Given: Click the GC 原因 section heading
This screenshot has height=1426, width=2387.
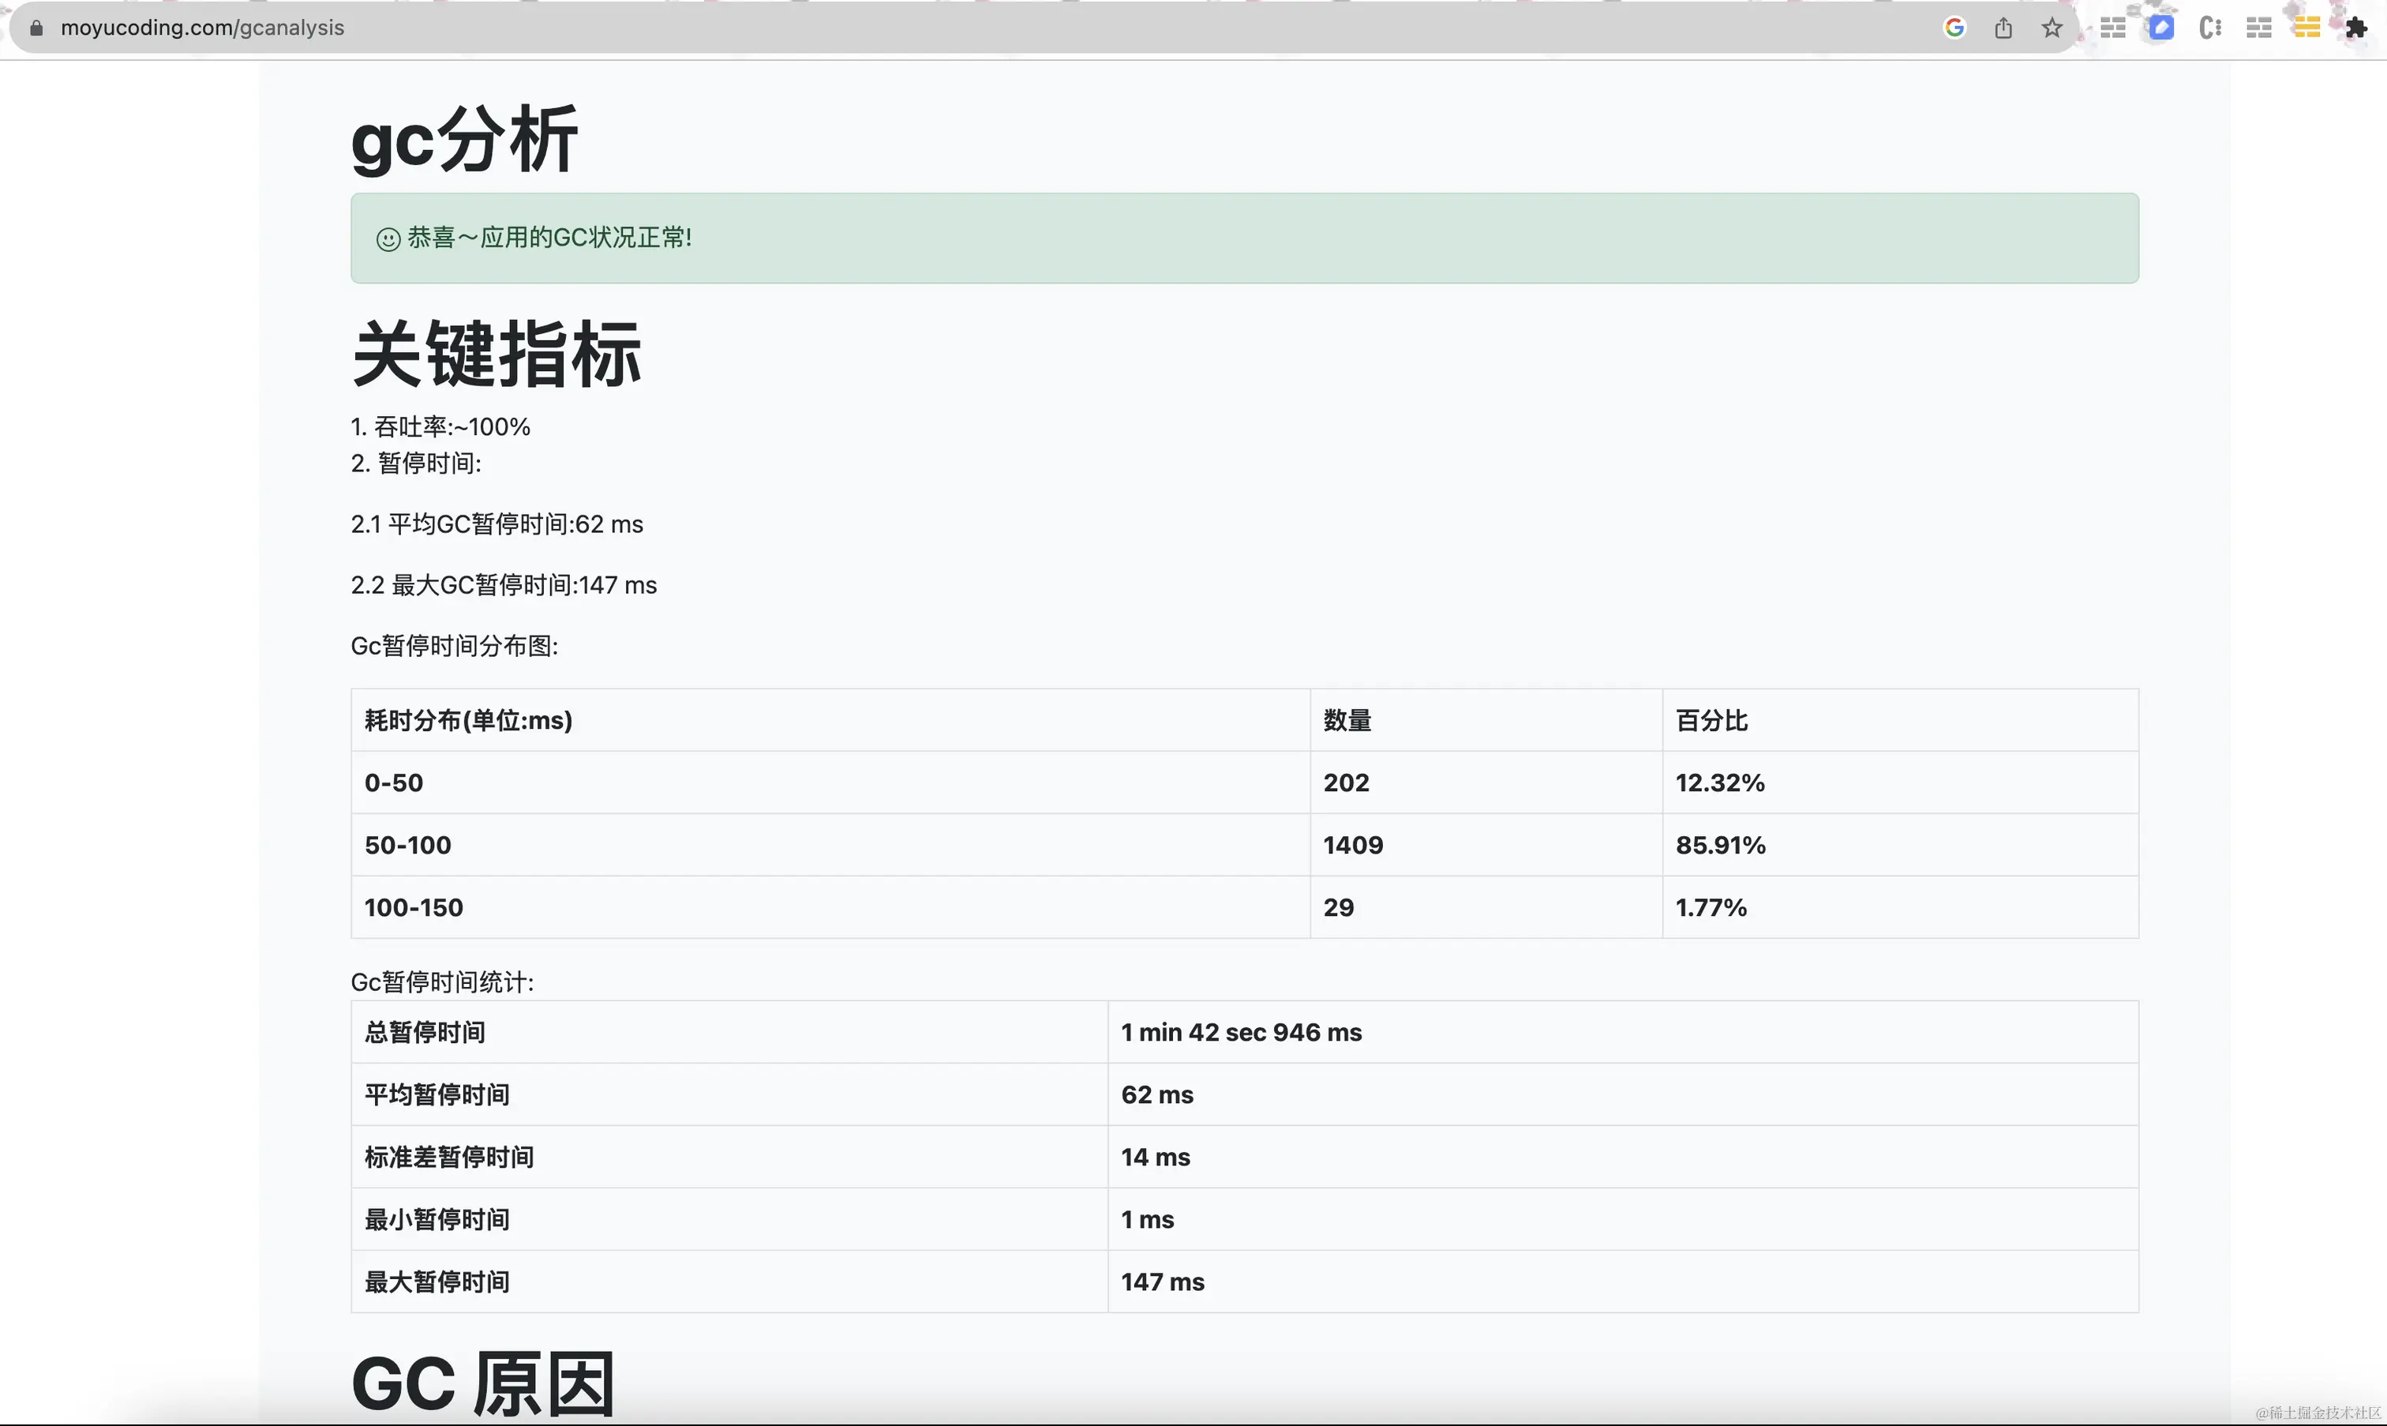Looking at the screenshot, I should pos(482,1383).
